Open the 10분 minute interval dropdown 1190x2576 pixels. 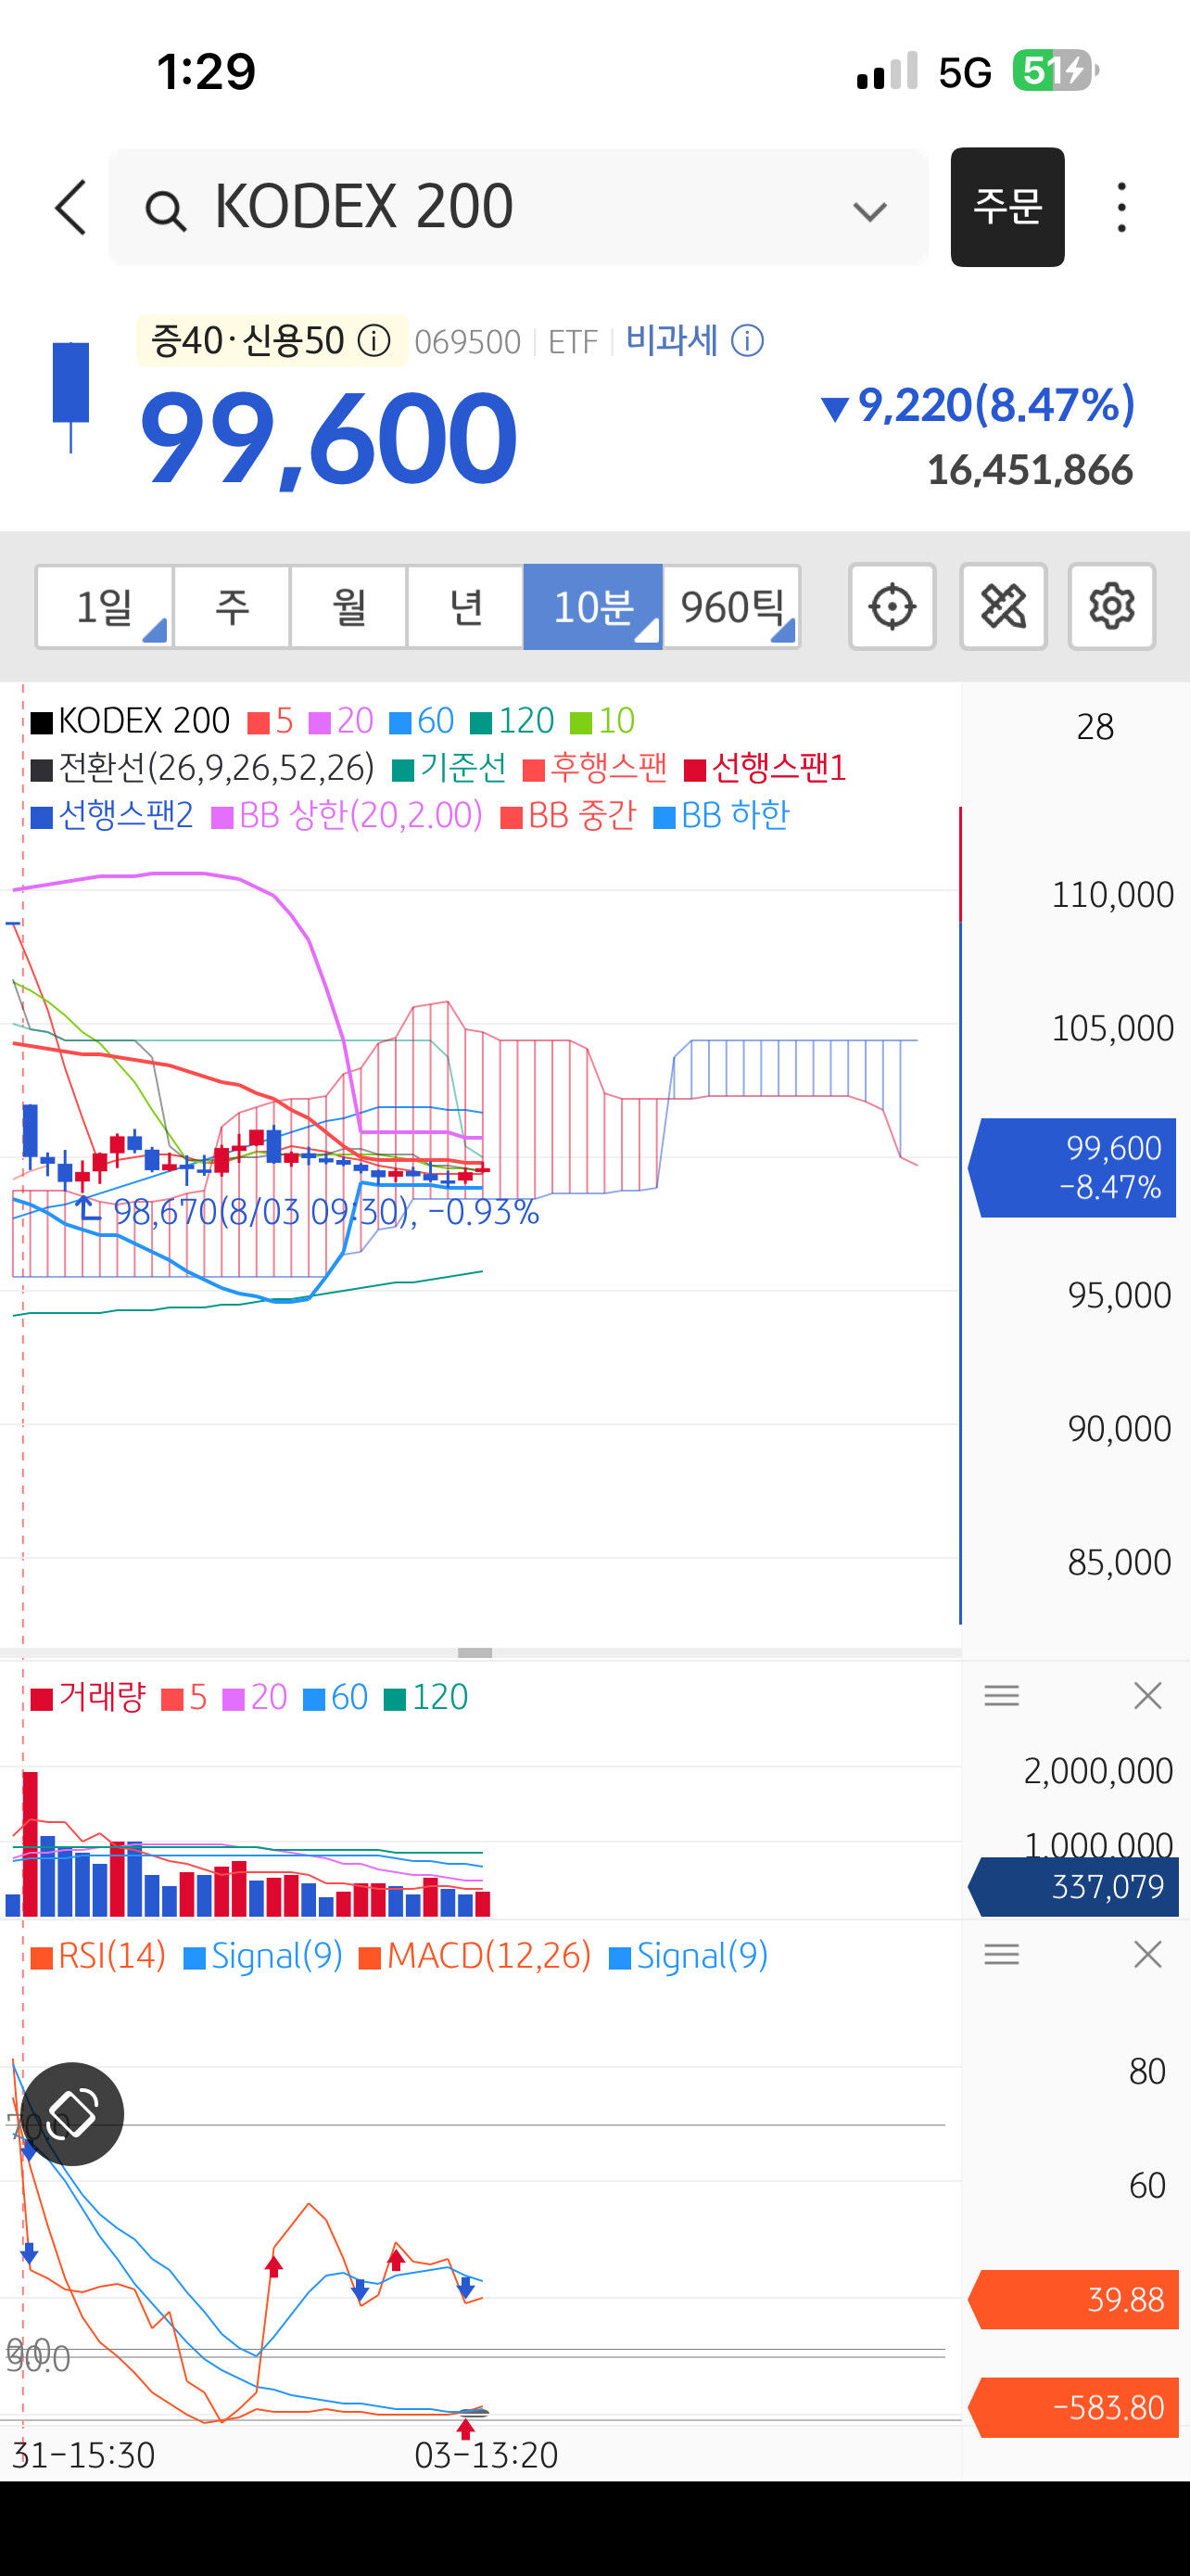click(x=592, y=607)
